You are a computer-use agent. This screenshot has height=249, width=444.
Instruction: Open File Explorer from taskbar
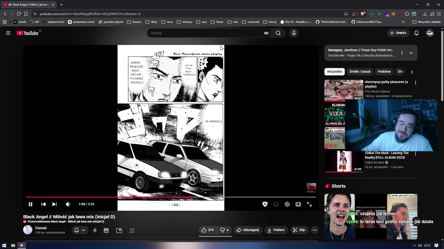pyautogui.click(x=13, y=246)
